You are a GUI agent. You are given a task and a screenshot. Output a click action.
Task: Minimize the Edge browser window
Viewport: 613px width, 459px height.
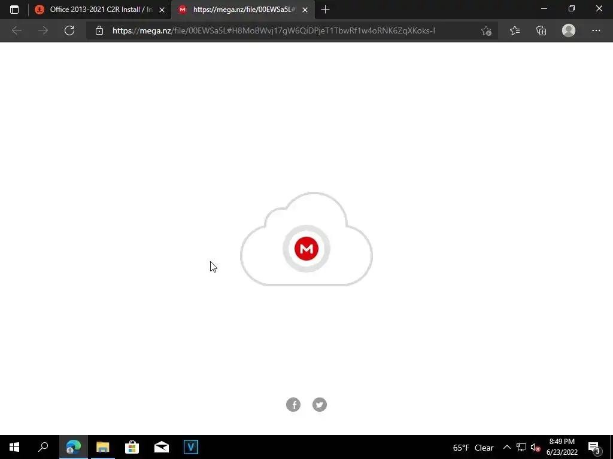coord(544,8)
